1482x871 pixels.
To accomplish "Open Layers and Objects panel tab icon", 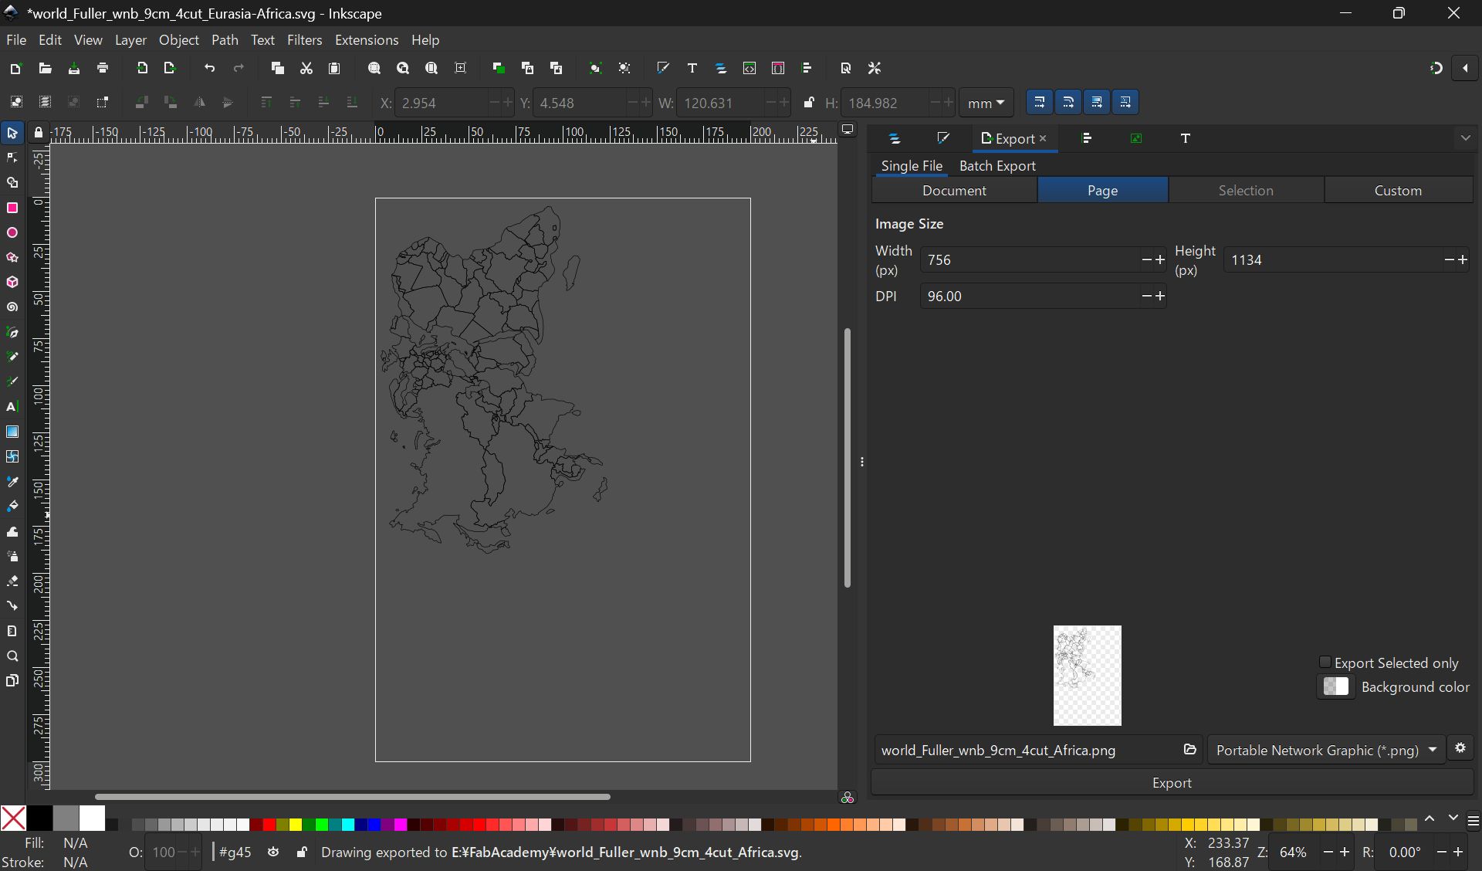I will tap(895, 139).
